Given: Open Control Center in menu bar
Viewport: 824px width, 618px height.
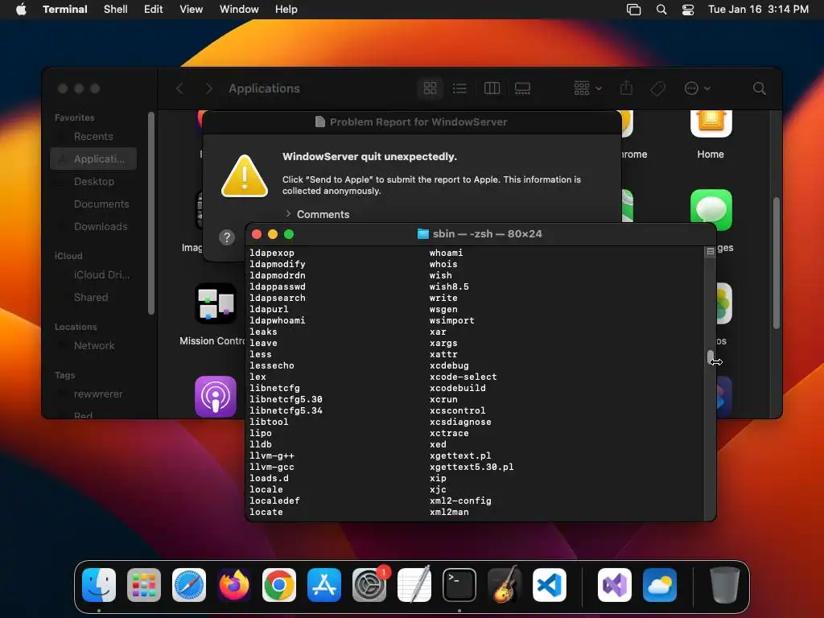Looking at the screenshot, I should click(688, 10).
